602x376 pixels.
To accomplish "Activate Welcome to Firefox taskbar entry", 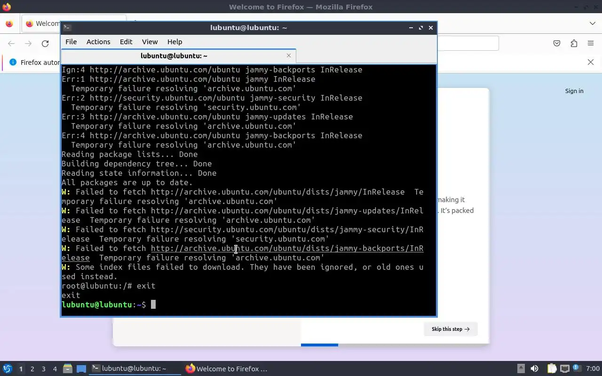I will coord(227,369).
